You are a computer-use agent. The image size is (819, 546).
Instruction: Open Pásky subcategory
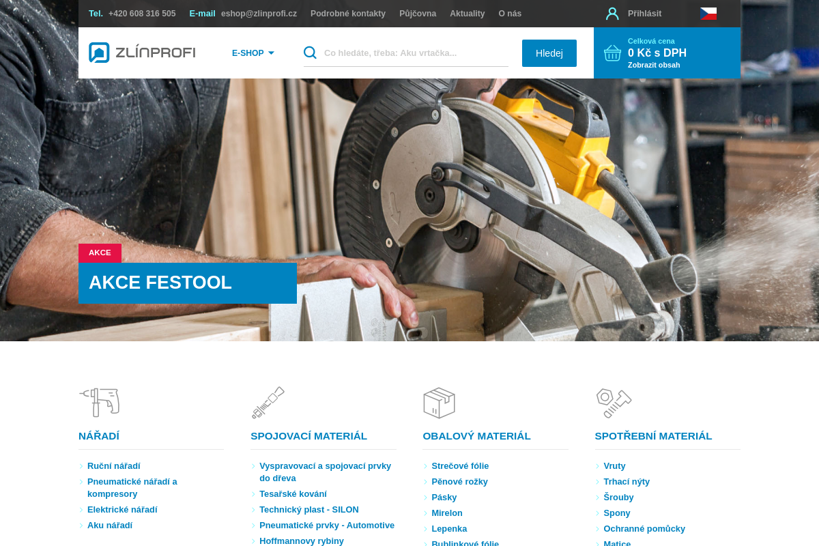coord(444,498)
